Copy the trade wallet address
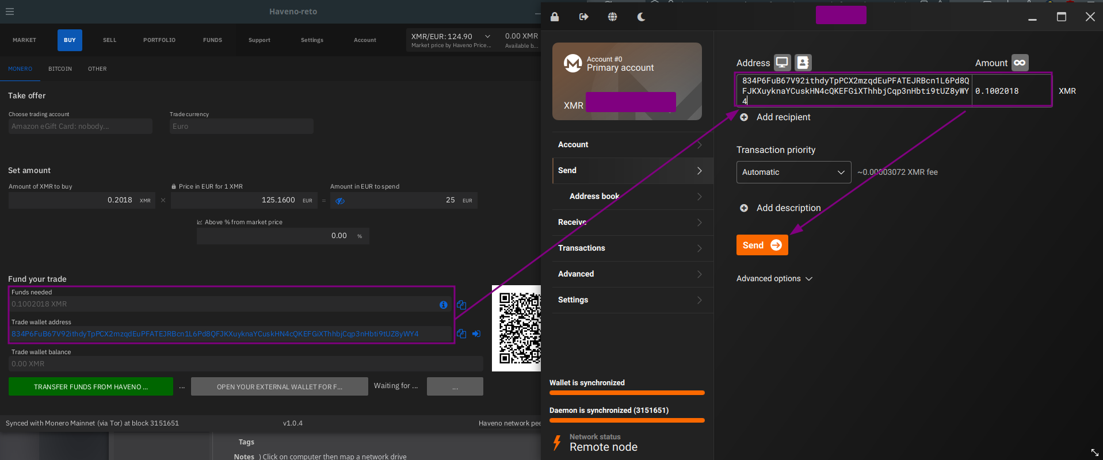 pos(461,333)
